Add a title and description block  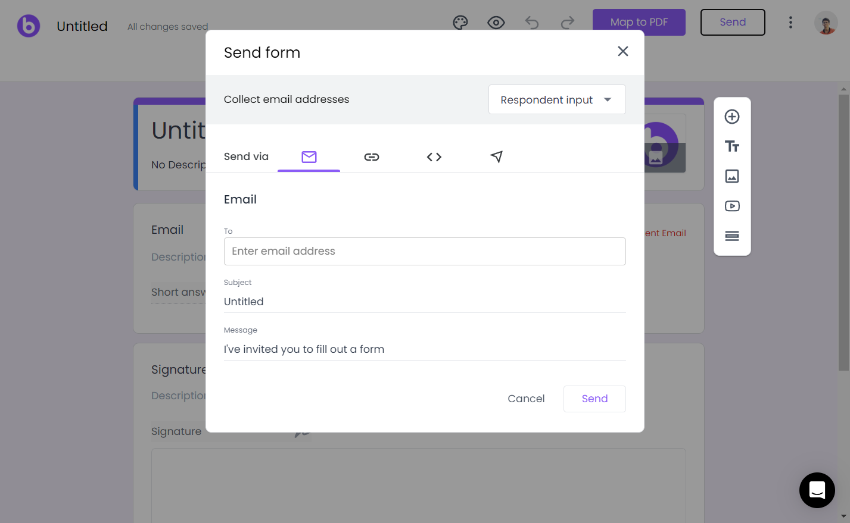click(732, 146)
